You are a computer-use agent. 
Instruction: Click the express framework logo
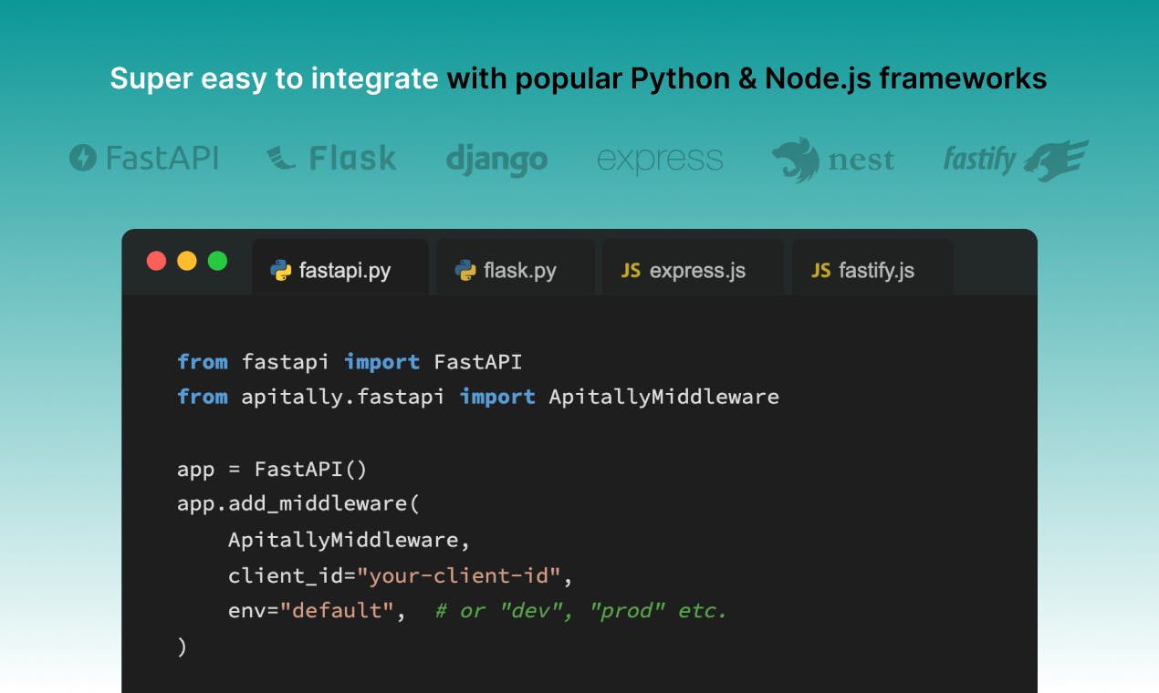coord(660,160)
